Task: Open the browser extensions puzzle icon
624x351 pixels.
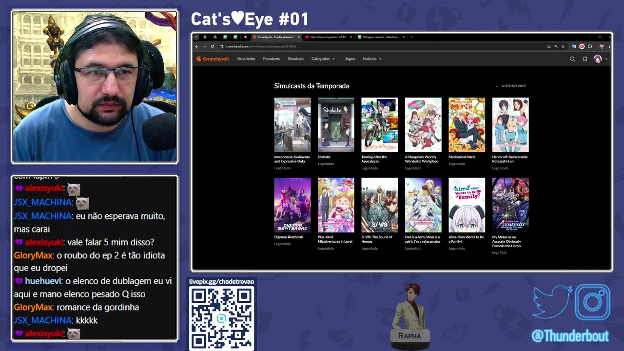Action: 590,46
